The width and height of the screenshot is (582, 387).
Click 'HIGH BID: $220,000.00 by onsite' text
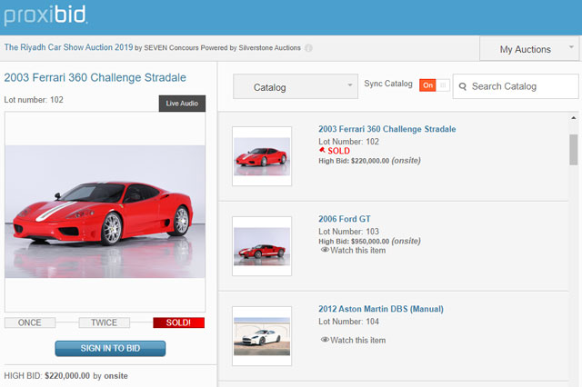(66, 376)
